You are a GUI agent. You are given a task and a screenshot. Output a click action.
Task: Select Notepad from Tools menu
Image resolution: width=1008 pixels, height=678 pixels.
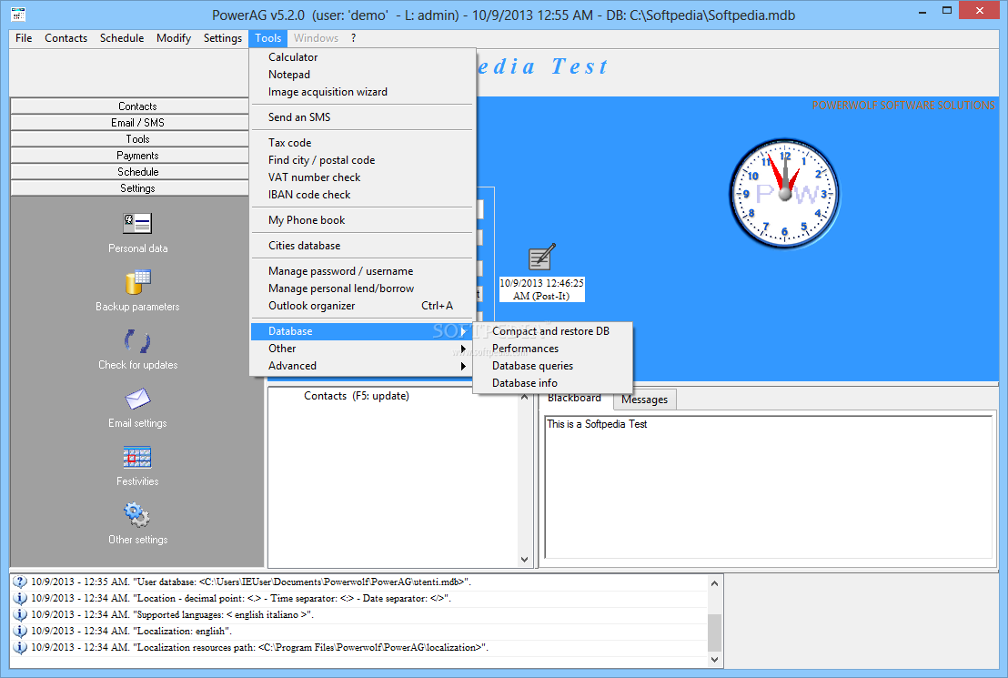point(362,75)
